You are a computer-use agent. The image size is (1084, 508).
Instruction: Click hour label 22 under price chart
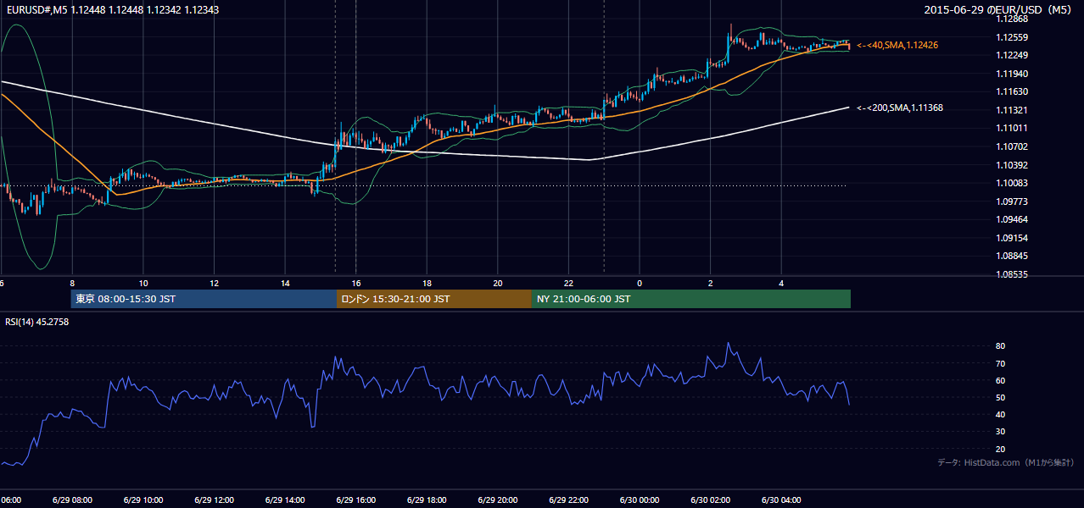coord(568,283)
